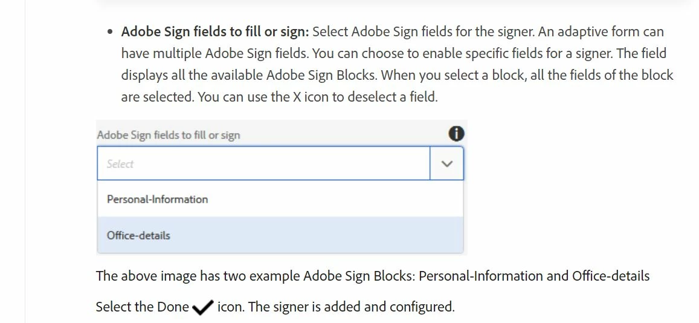The image size is (699, 323).
Task: Click 'Office-details' at the end of the caption
Action: pos(611,276)
